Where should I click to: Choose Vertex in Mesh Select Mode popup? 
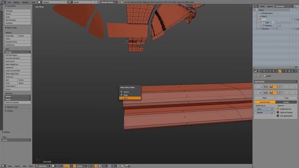(x=130, y=92)
